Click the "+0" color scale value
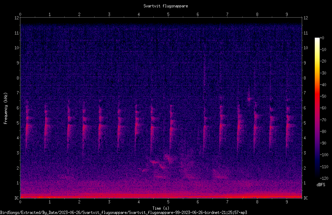332x215 pixels. tap(322, 38)
